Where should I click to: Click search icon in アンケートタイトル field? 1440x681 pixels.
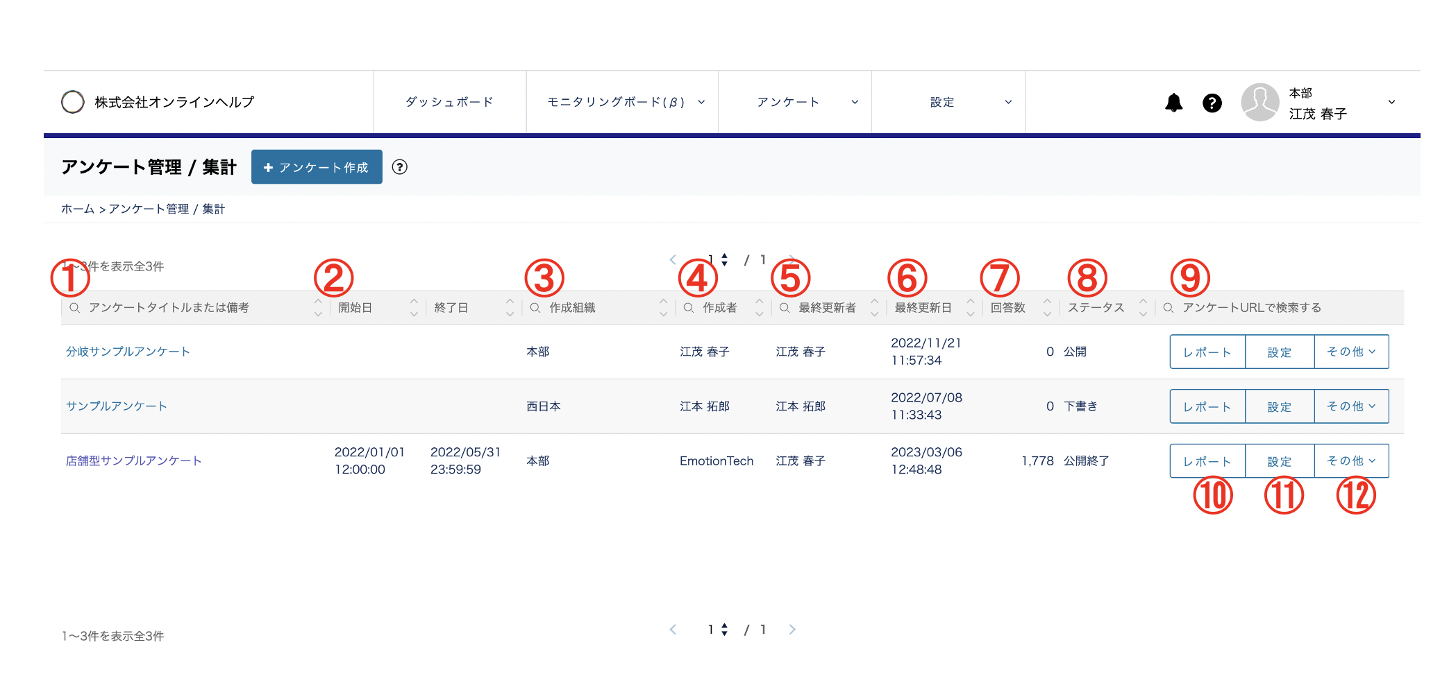(x=74, y=308)
